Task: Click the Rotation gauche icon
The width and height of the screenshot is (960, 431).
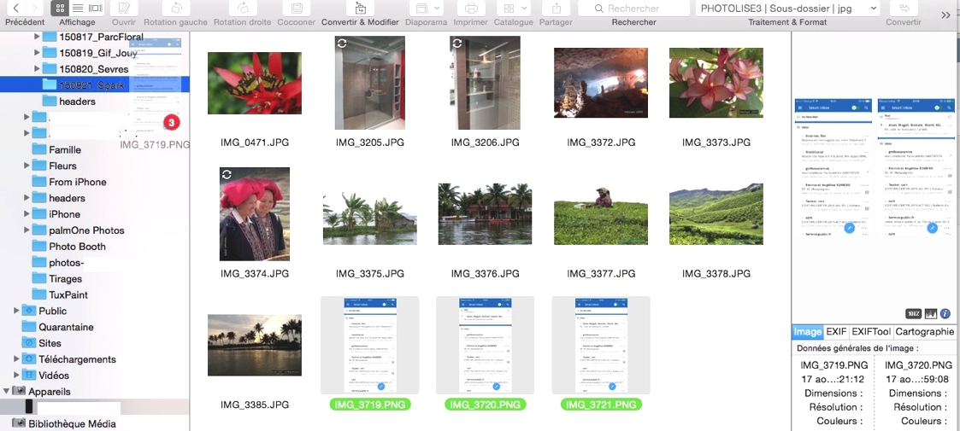Action: tap(174, 8)
